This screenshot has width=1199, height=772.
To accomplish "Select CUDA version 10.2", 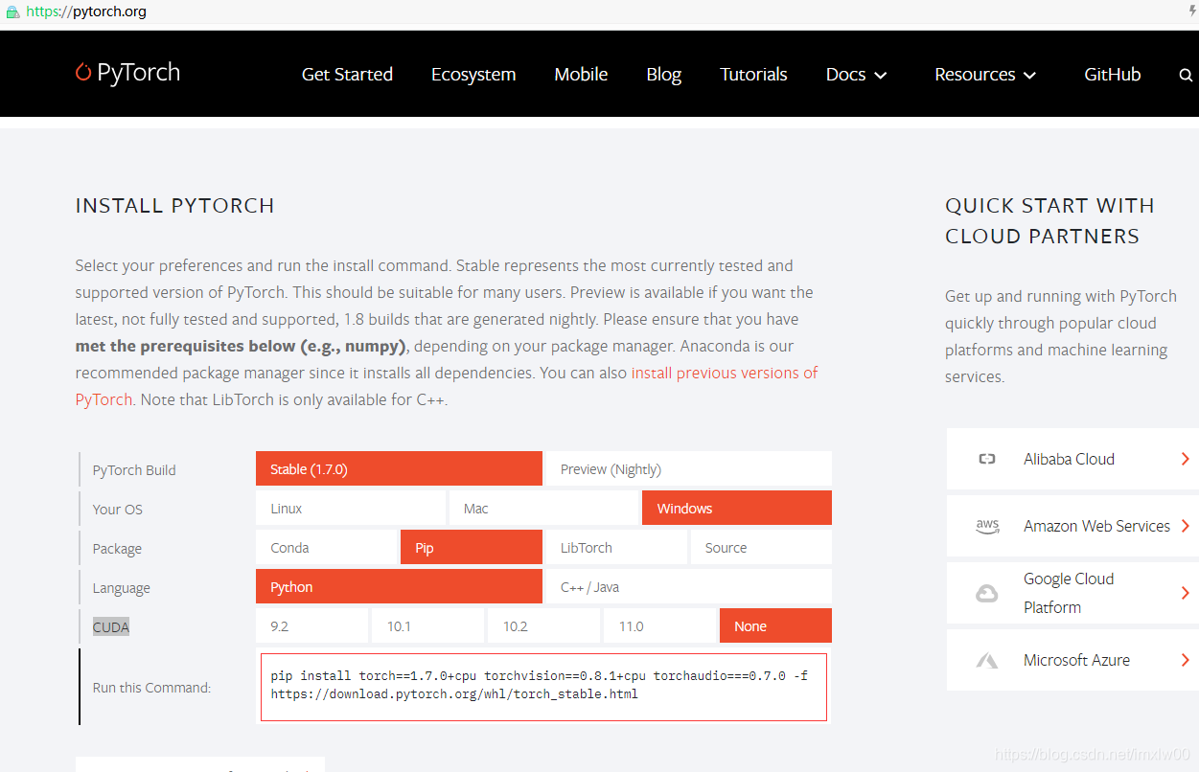I will tap(543, 626).
